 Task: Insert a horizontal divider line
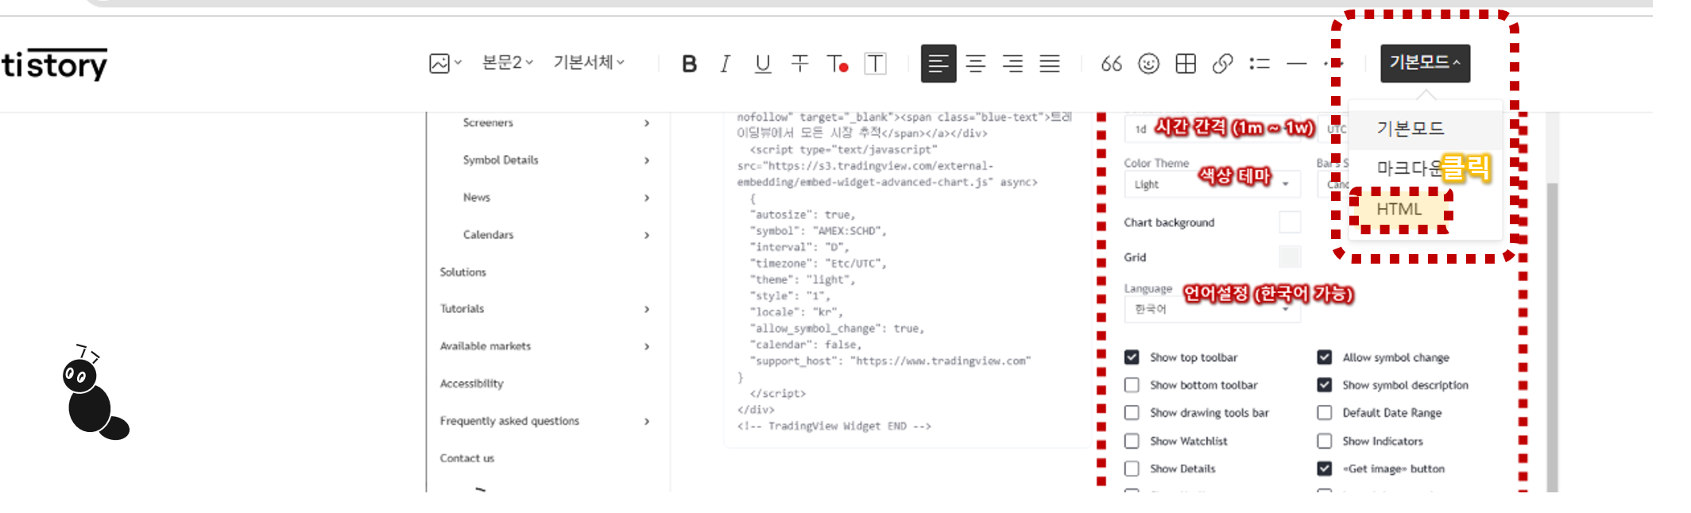(x=1297, y=64)
